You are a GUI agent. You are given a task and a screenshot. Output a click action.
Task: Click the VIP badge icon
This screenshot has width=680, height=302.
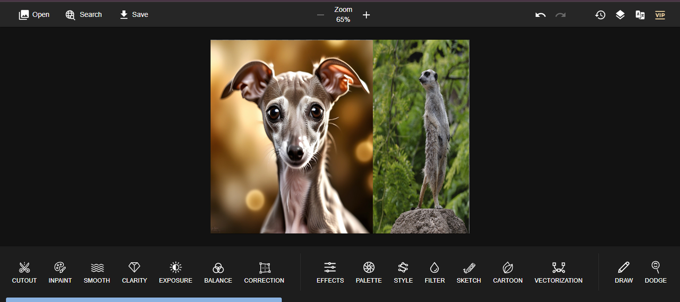pos(660,15)
